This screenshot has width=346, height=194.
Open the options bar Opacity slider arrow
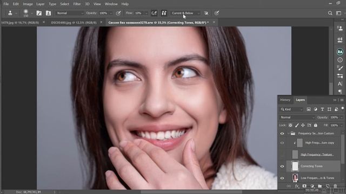click(x=110, y=13)
